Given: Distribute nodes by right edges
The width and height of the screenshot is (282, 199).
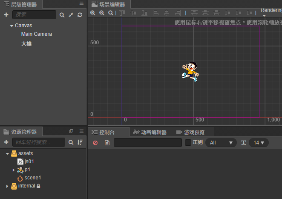Looking at the screenshot, I should 250,13.
